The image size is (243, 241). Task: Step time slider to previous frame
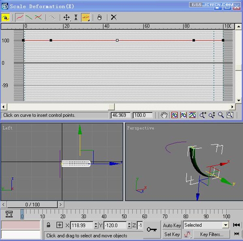[x=3, y=205]
